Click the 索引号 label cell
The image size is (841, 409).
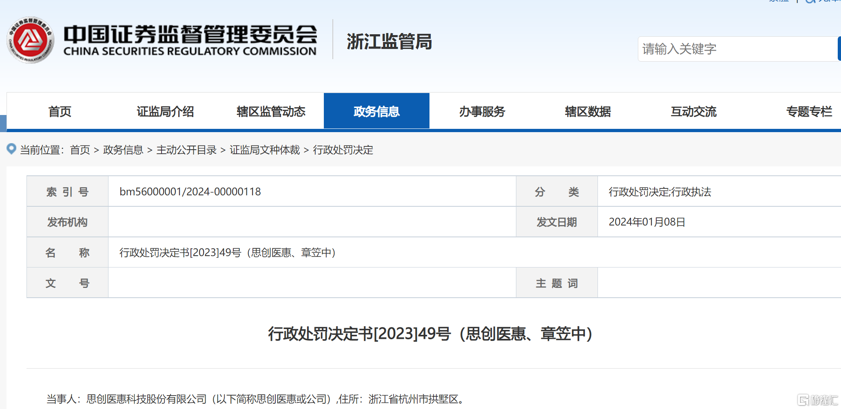coord(67,192)
